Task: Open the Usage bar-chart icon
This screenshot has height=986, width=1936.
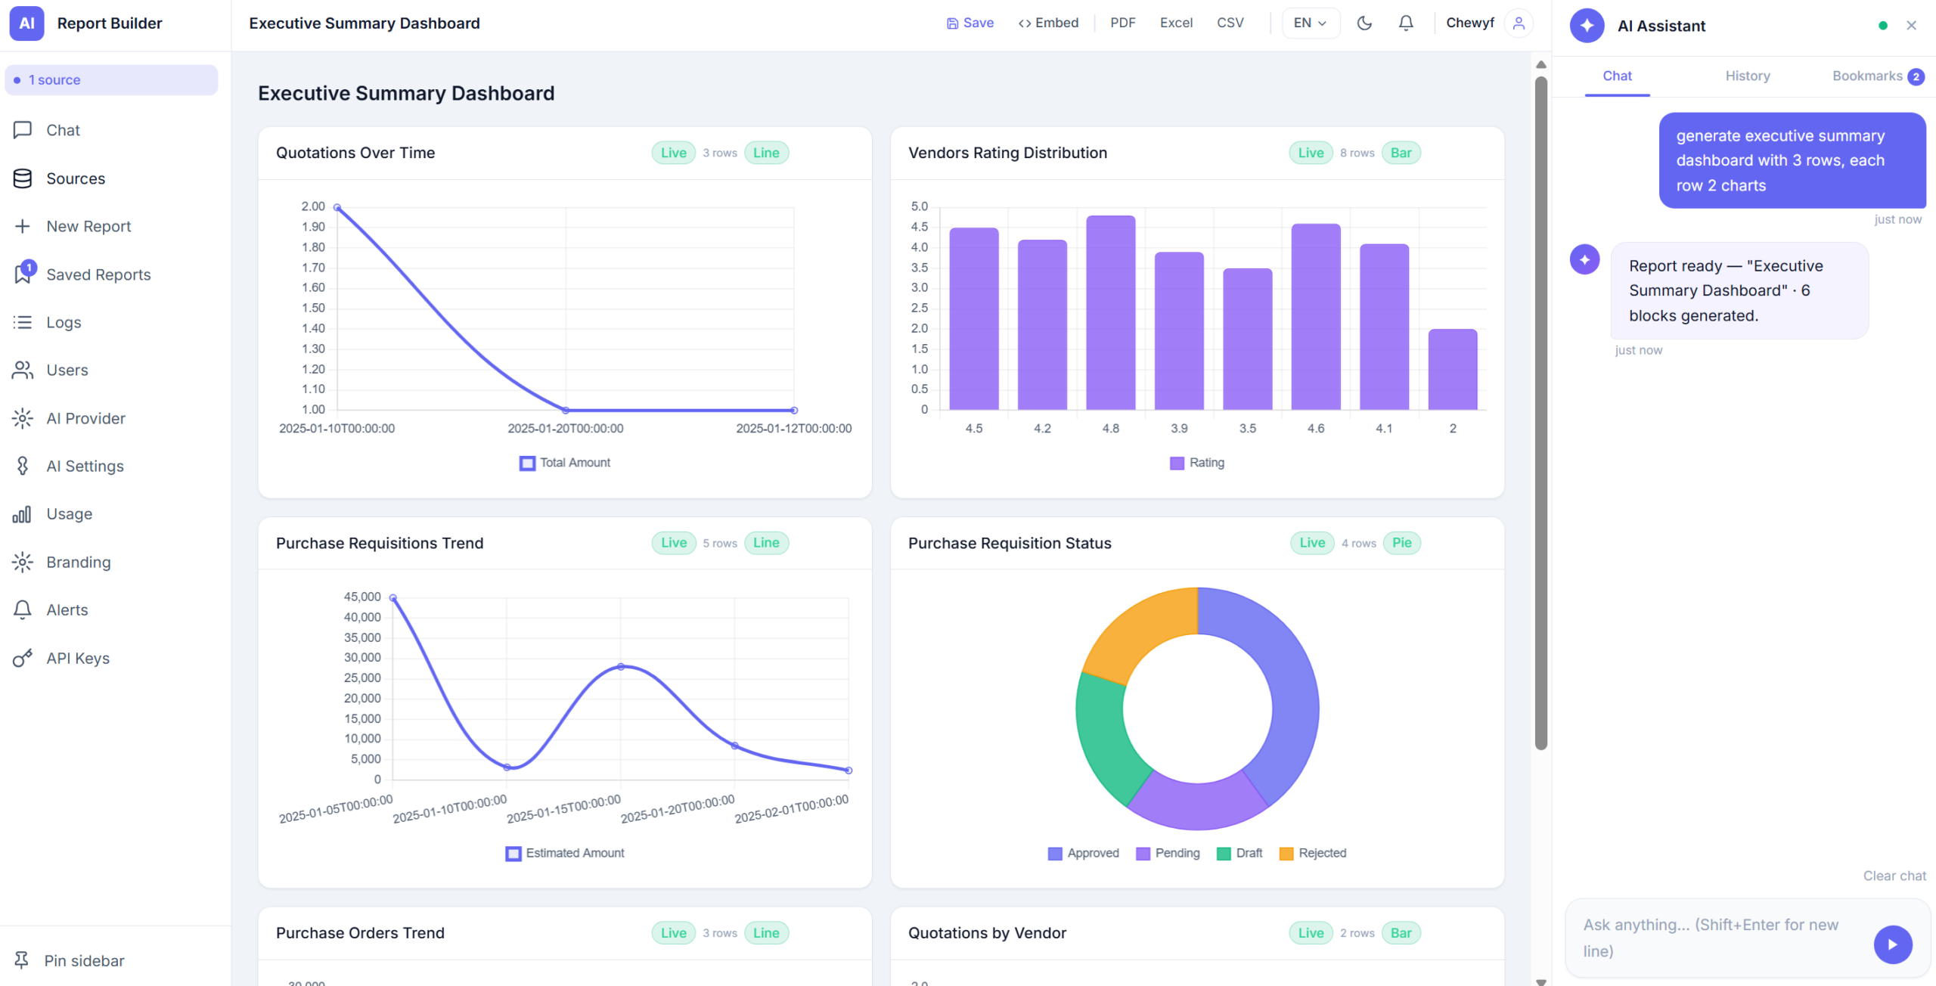Action: [x=22, y=514]
